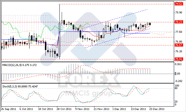Click the 28 Oct 2011 date label
Image resolution: width=186 pixels, height=112 pixels.
tap(64, 109)
